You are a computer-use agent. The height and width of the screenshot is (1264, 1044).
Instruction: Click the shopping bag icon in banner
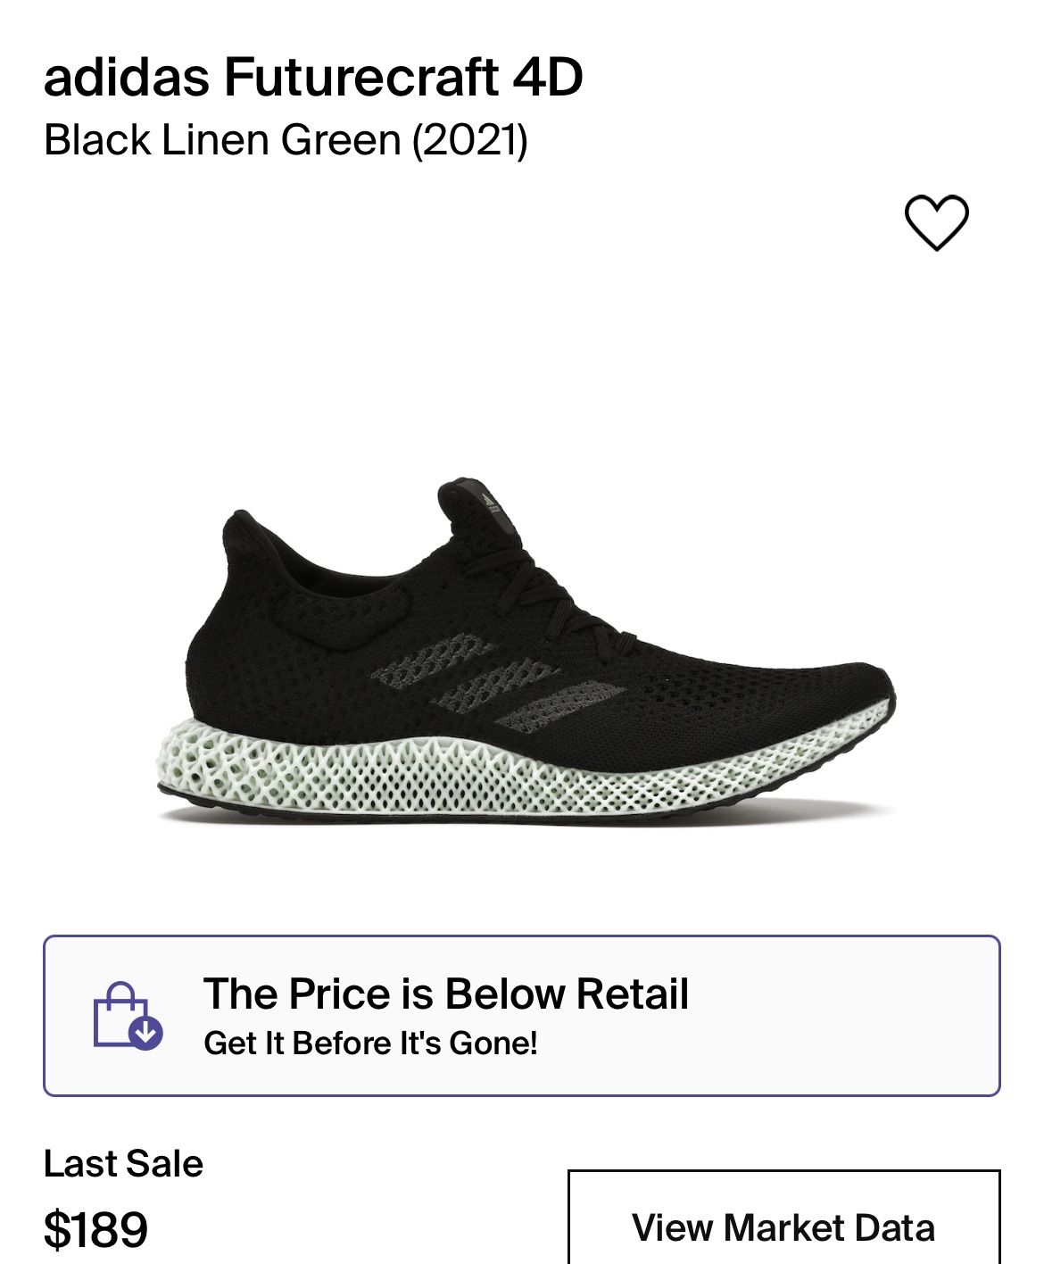122,1014
